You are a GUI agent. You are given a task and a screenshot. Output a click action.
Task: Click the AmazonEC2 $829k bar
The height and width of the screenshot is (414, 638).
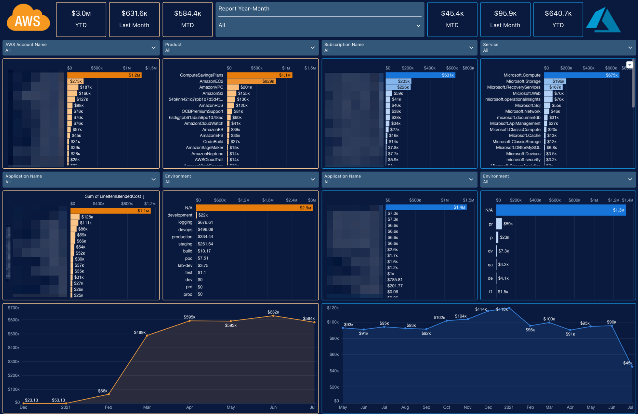[x=252, y=81]
